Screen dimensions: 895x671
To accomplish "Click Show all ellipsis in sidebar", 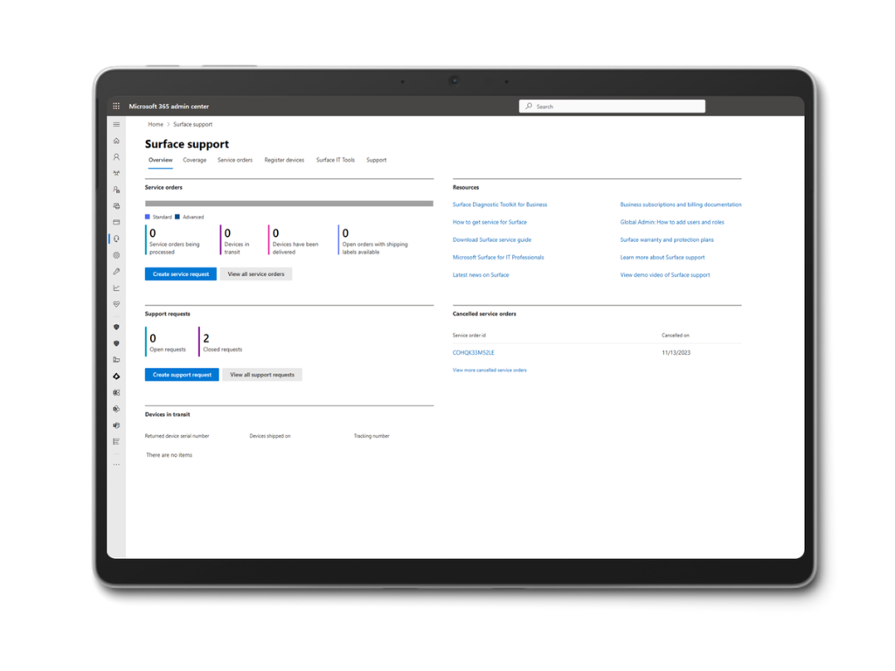I will (116, 465).
